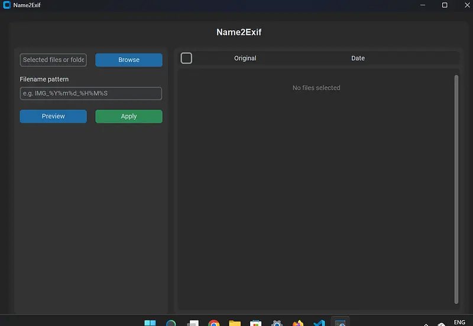Open Visual Studio Code from the taskbar
This screenshot has width=473, height=326.
tap(319, 322)
